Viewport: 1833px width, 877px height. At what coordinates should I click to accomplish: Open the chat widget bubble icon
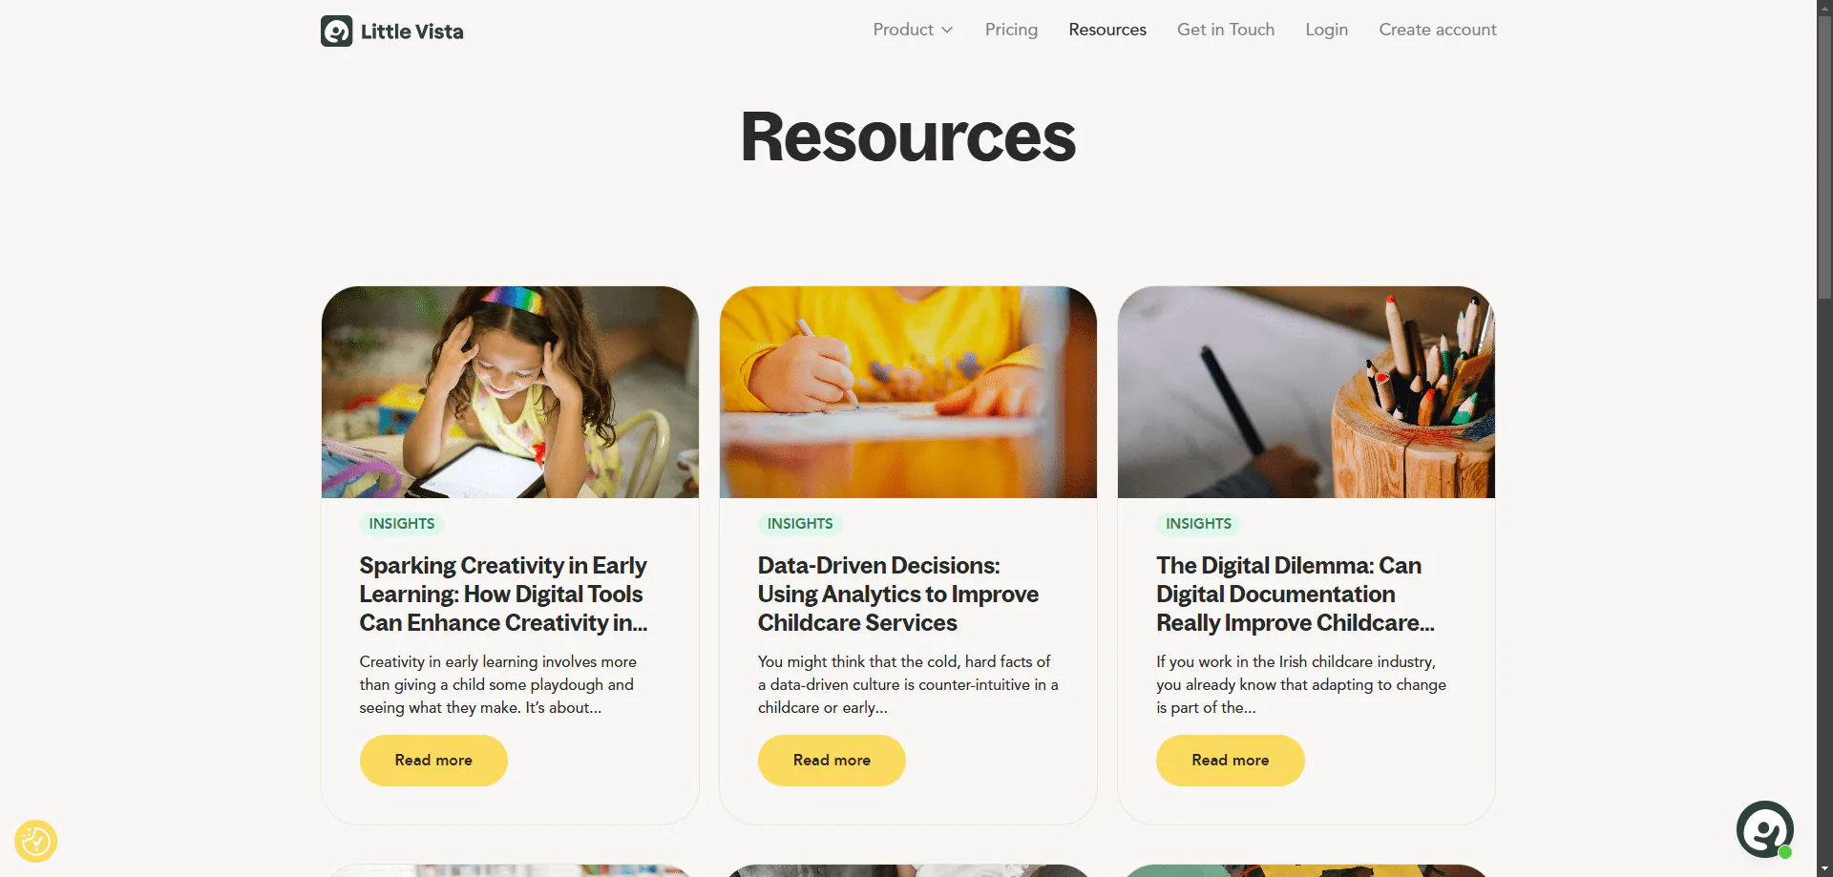[1764, 829]
